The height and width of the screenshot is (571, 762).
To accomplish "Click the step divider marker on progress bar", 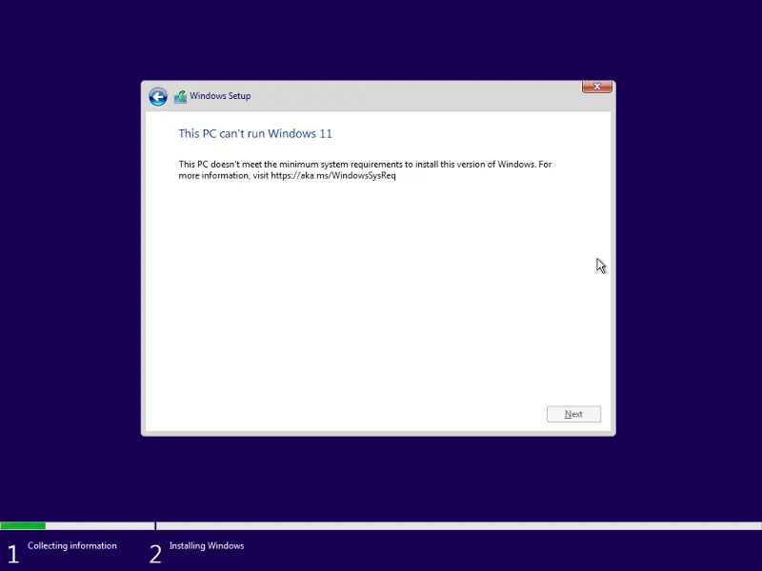I will point(154,525).
